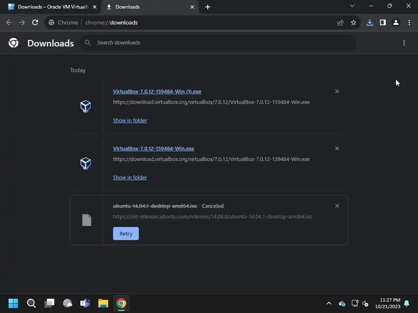Click the Today date heading

78,70
